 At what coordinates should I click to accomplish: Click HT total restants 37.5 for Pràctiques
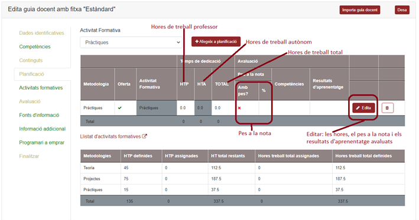[x=215, y=189]
